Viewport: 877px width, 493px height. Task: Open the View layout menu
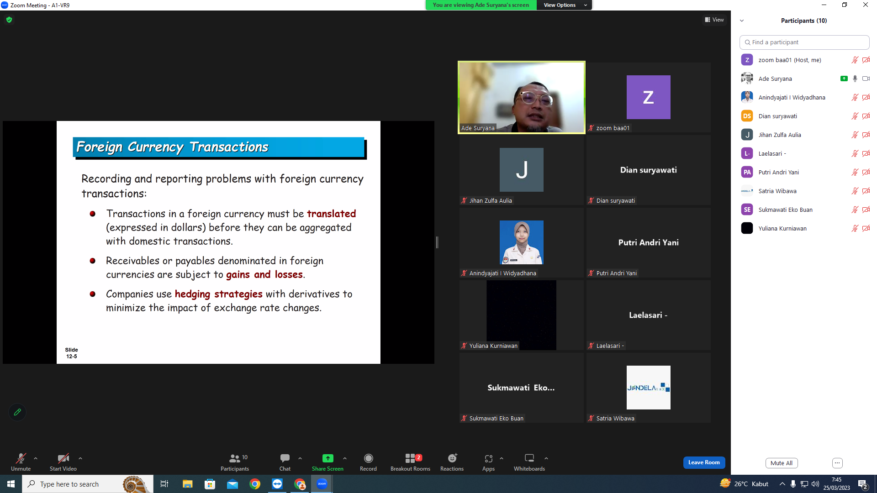click(714, 20)
